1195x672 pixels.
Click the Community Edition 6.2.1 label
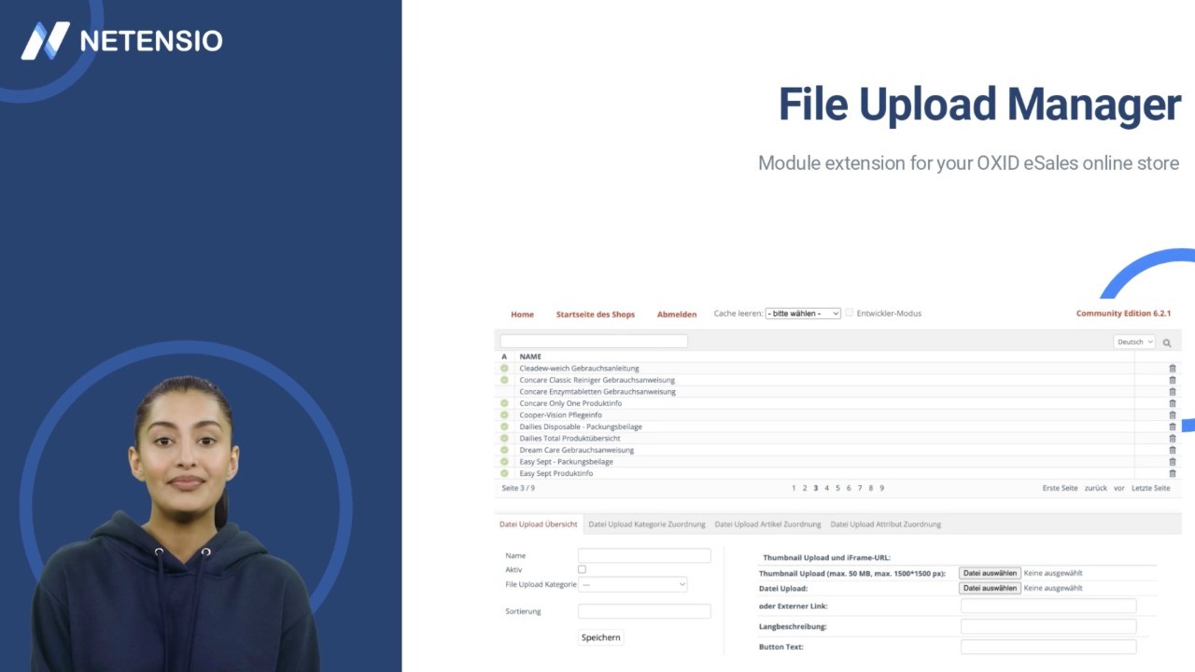click(x=1123, y=314)
